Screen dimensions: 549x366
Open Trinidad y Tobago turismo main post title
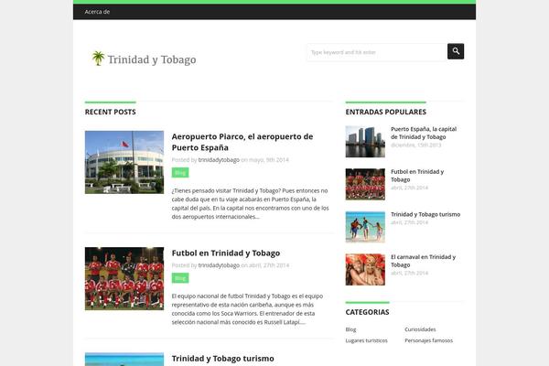222,359
